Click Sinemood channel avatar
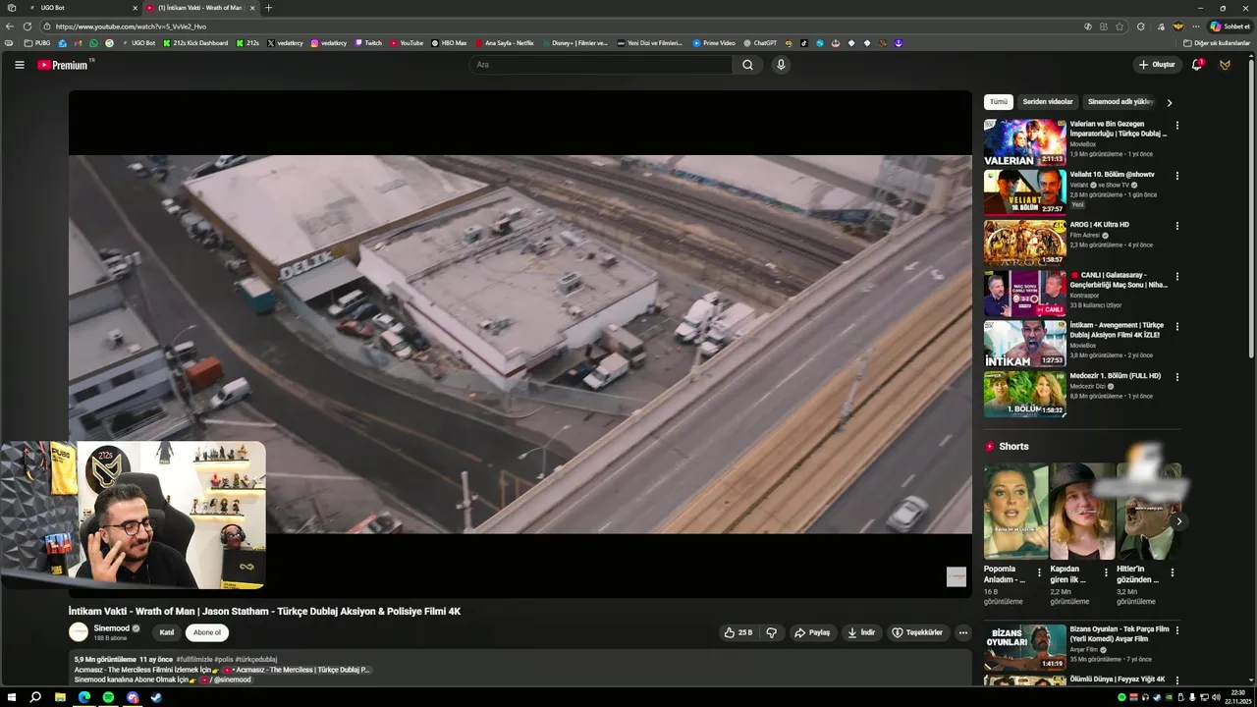Viewport: 1257px width, 707px height. (79, 632)
